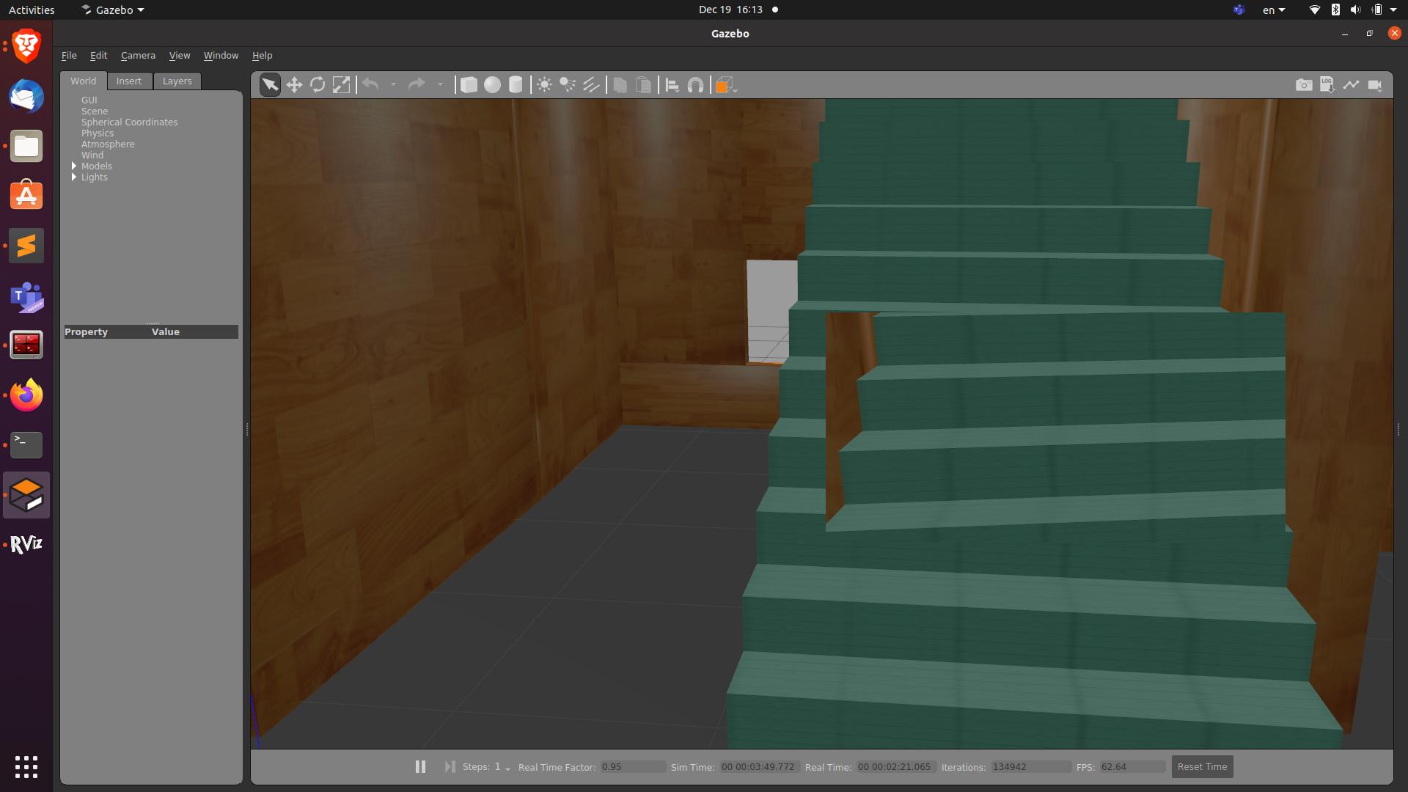
Task: Activate the translate mode tool
Action: pyautogui.click(x=294, y=85)
